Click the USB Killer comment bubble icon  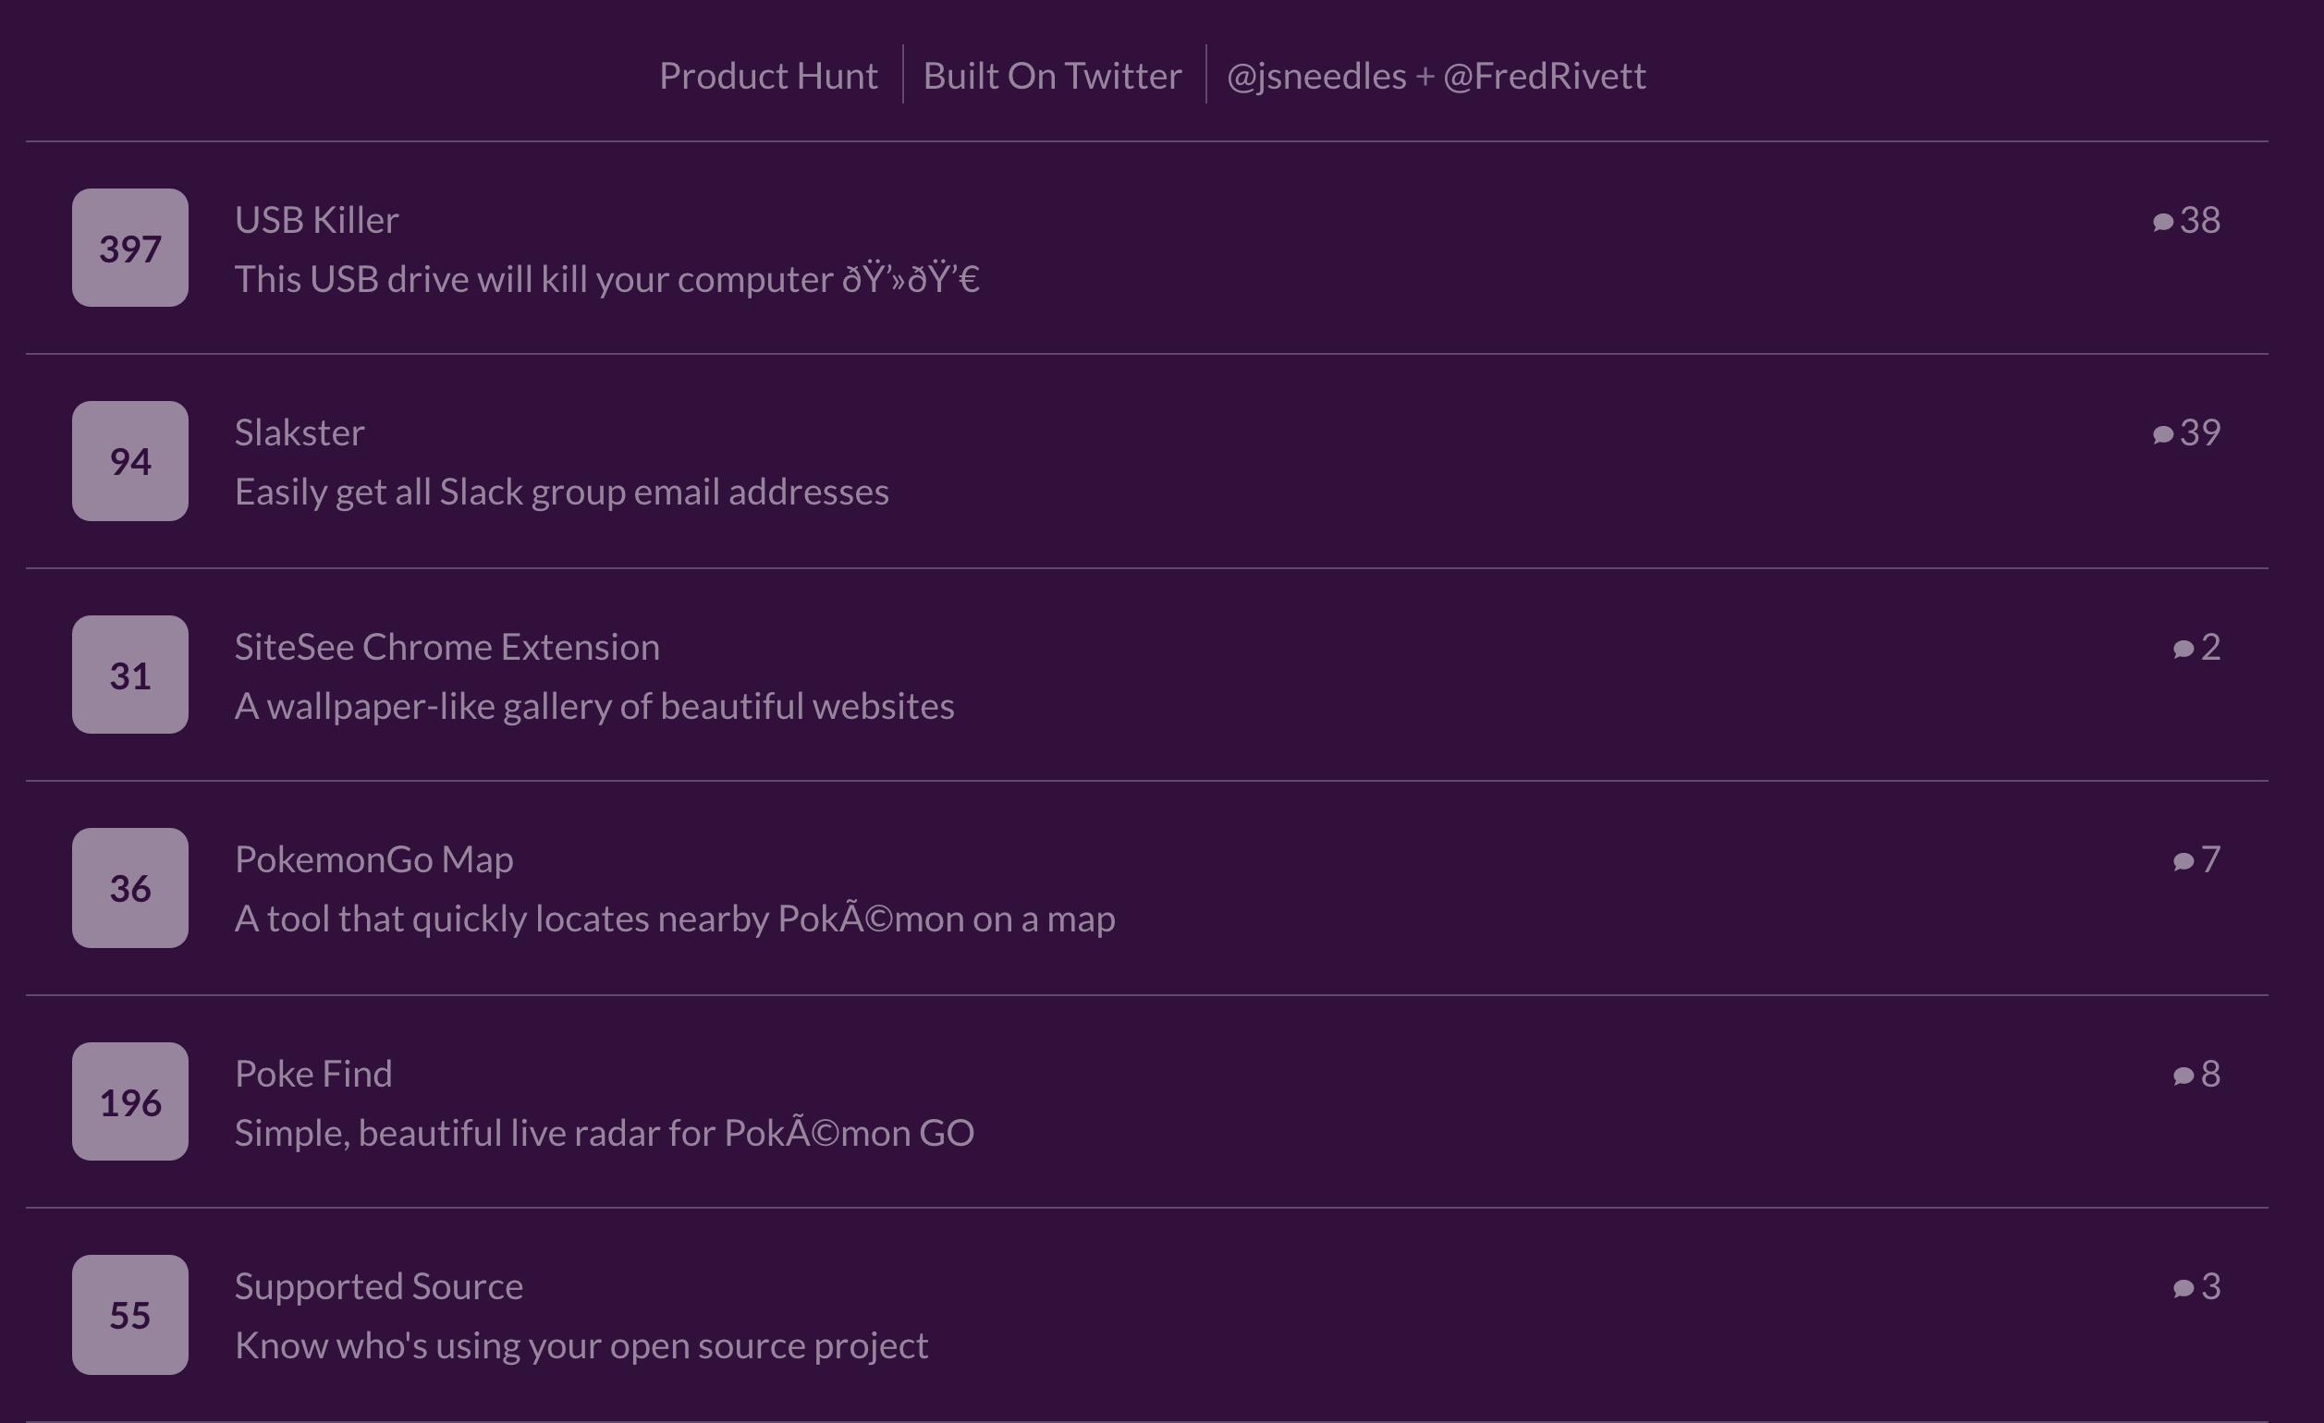(2163, 222)
